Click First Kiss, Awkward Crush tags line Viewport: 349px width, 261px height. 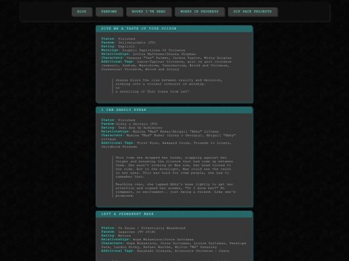pos(166,145)
